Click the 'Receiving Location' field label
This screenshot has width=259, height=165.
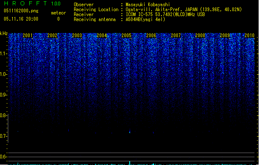tap(96, 9)
